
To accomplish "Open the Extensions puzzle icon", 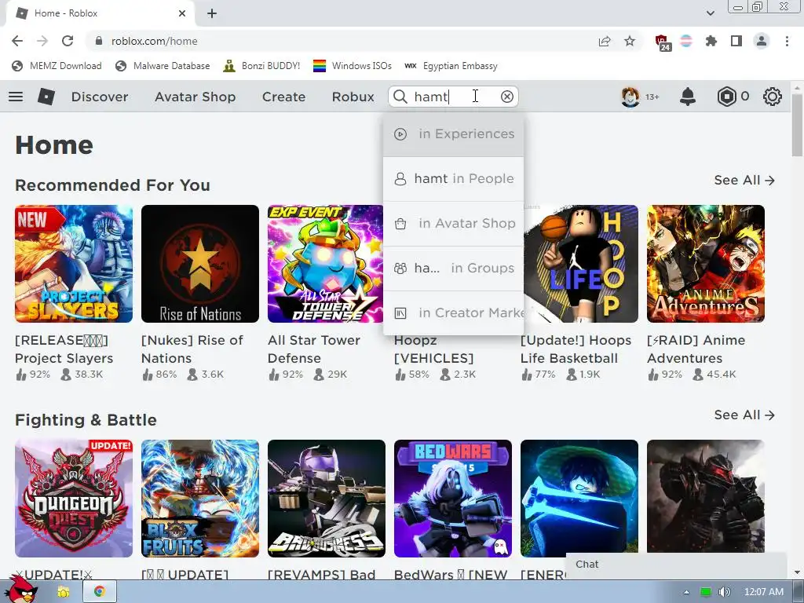I will (x=711, y=41).
